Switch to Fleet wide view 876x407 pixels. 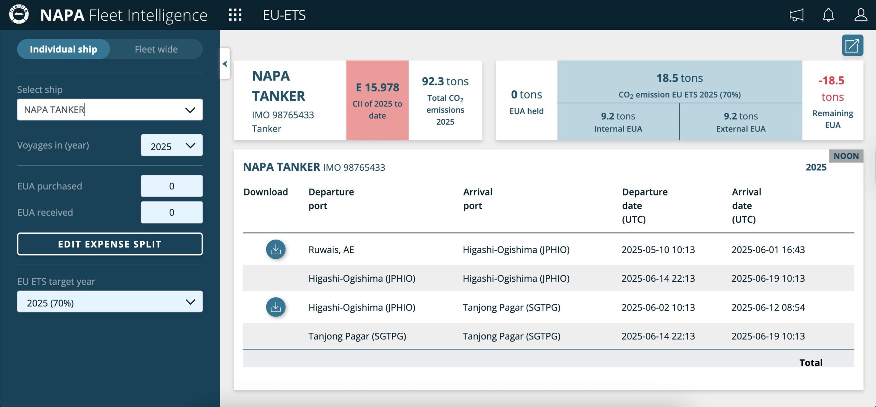point(156,49)
